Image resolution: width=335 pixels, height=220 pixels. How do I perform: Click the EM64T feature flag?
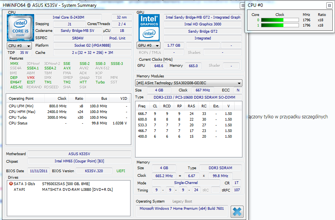[16, 82]
